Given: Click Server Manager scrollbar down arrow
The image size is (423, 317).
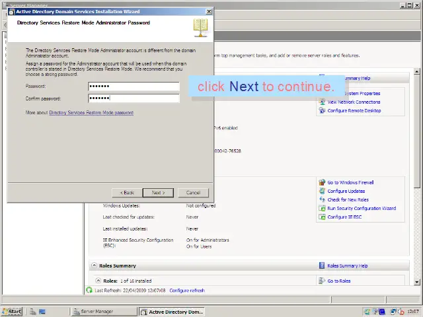Looking at the screenshot, I should (417, 282).
